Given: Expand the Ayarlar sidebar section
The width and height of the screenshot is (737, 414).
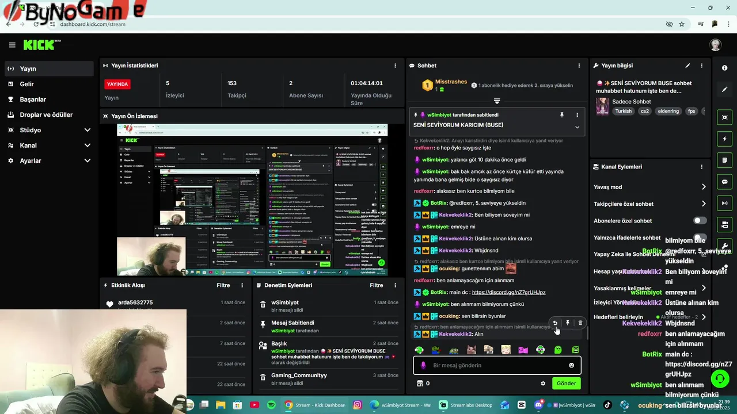Looking at the screenshot, I should coord(49,161).
